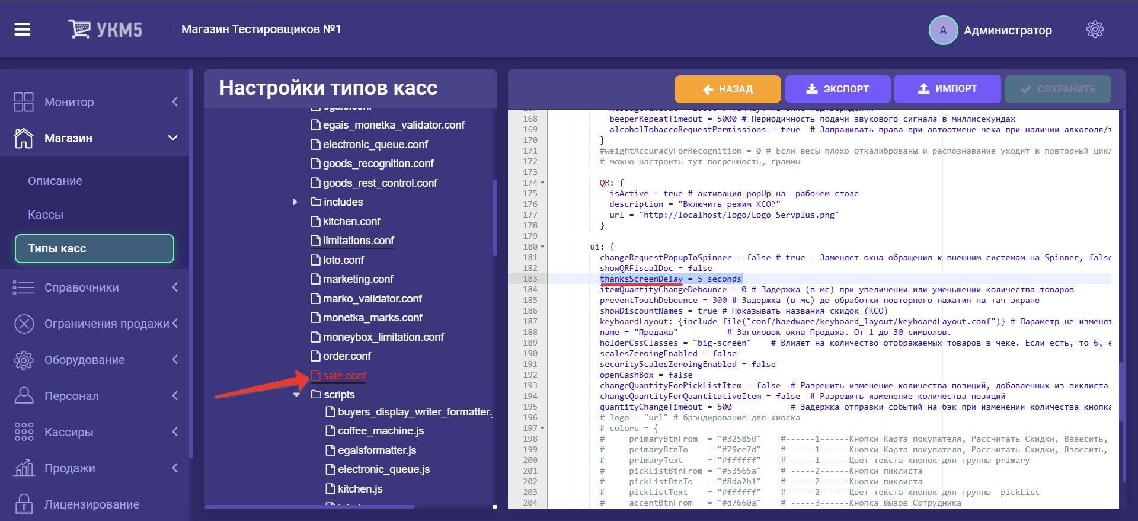Open electronic_queue.js in scripts folder
Screen dimensions: 1138x521
tap(383, 469)
